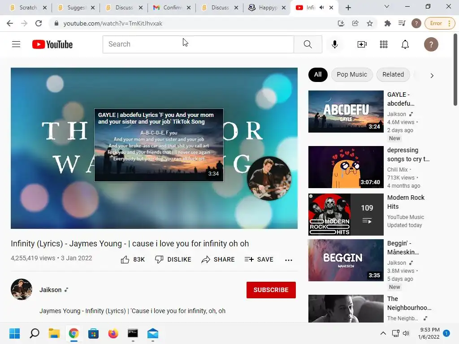
Task: Open more actions three-dot menu
Action: click(x=289, y=260)
